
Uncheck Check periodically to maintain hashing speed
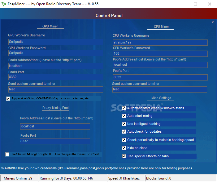point(124,140)
